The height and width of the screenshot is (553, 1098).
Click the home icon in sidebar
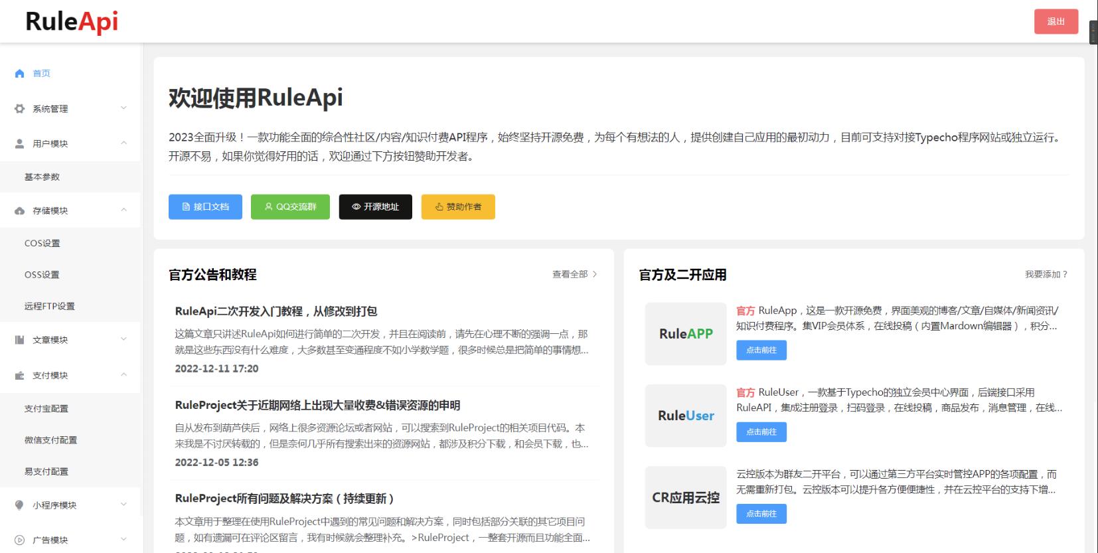tap(19, 74)
